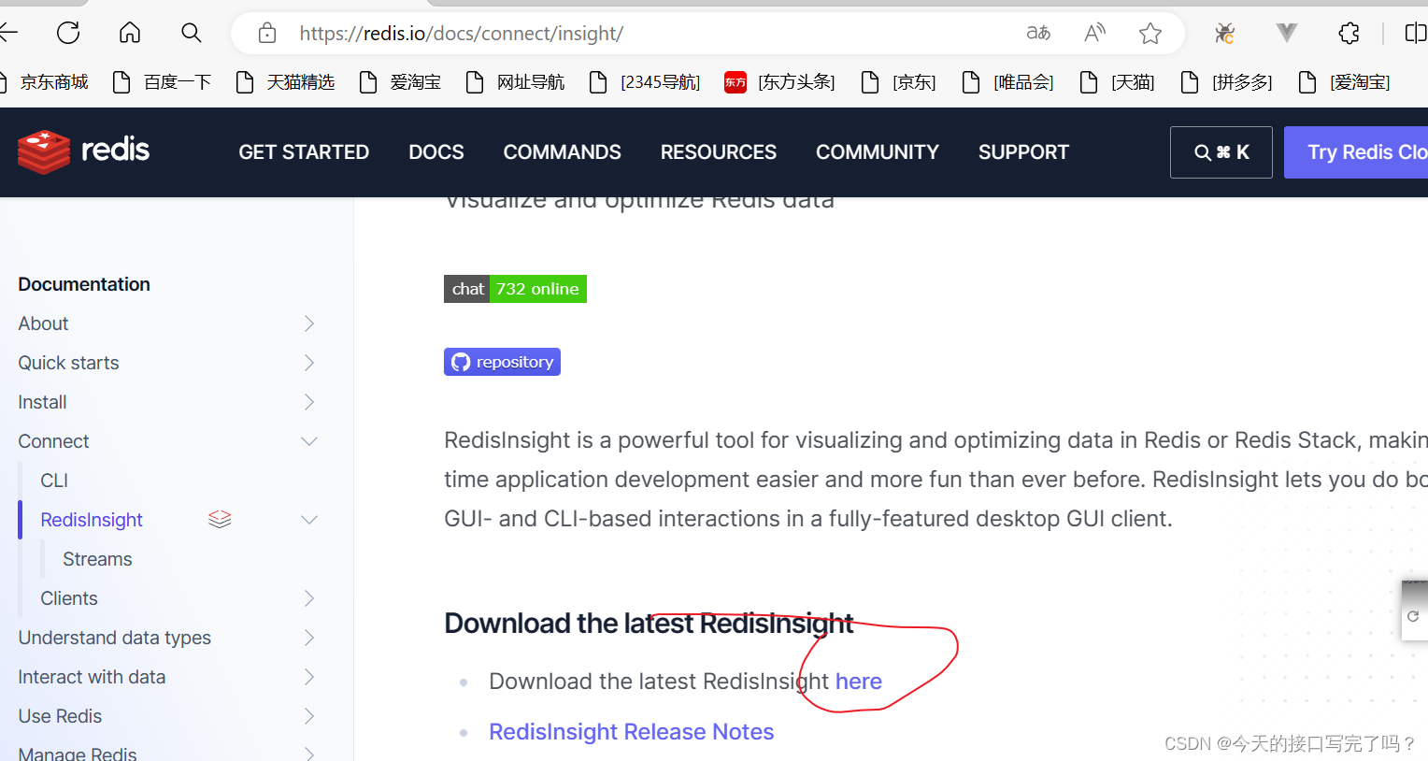Collapse the RedisInsight sidebar chevron
1428x761 pixels.
point(309,520)
